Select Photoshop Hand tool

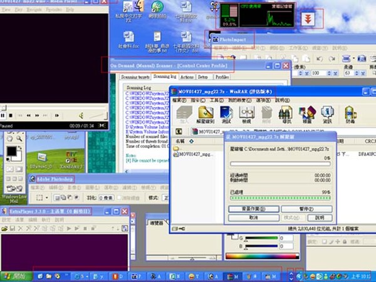click(x=9, y=138)
